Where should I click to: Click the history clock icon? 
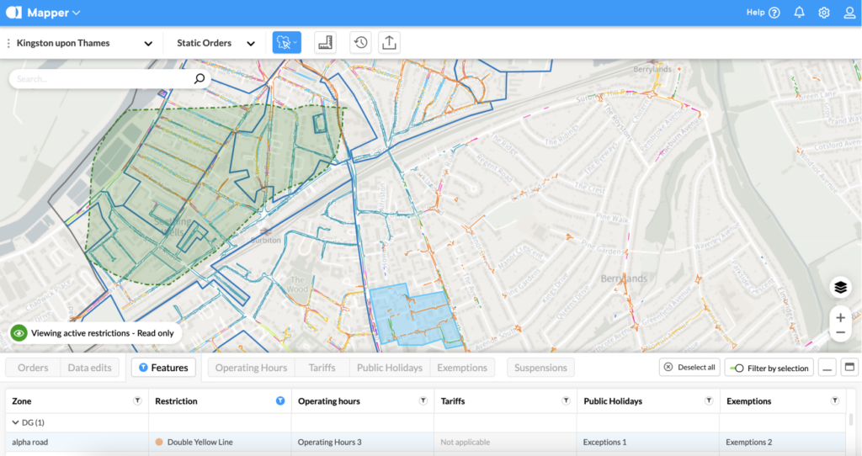360,43
